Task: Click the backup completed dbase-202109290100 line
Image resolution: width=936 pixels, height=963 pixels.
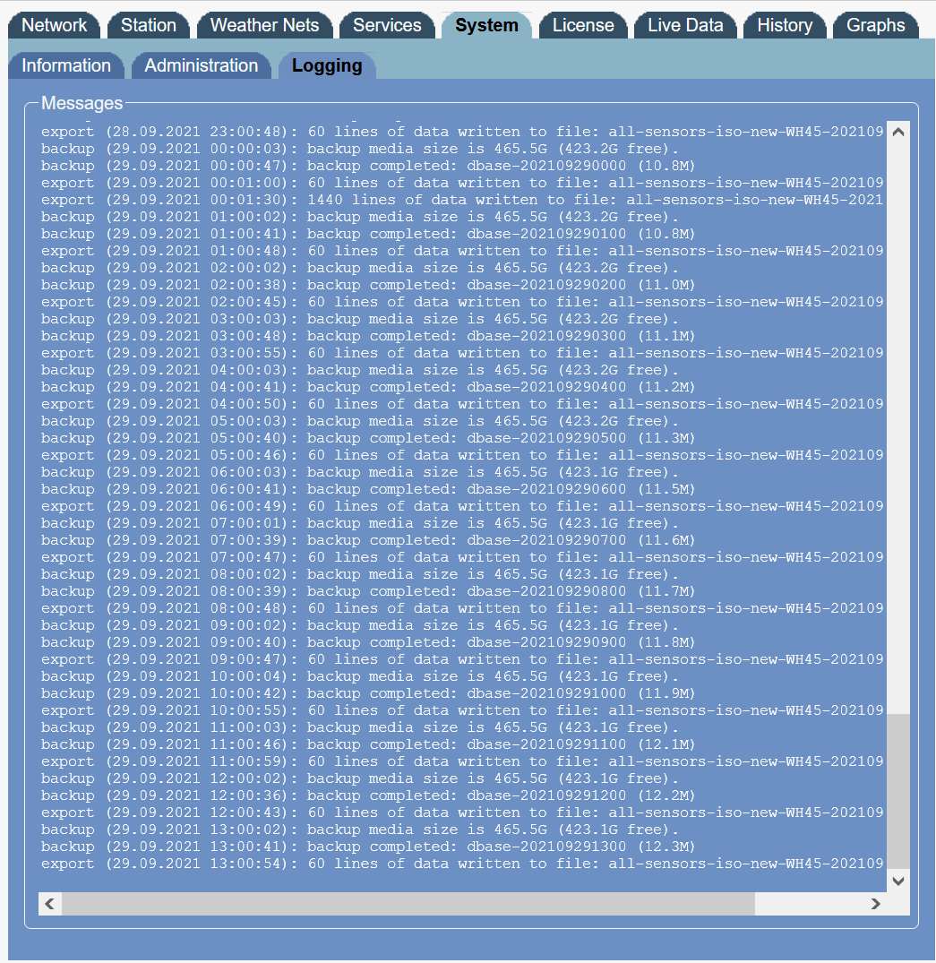Action: click(x=368, y=234)
